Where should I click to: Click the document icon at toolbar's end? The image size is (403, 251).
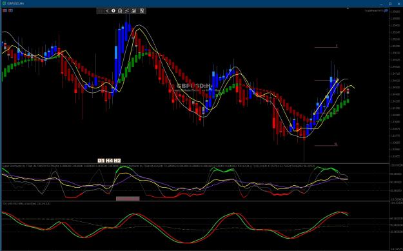point(142,11)
